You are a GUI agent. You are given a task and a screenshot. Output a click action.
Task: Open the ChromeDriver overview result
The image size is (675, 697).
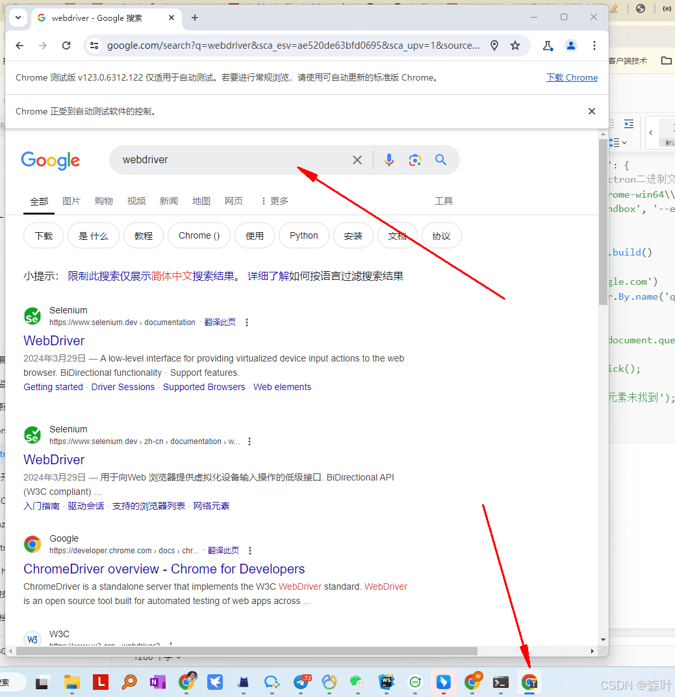pos(164,569)
